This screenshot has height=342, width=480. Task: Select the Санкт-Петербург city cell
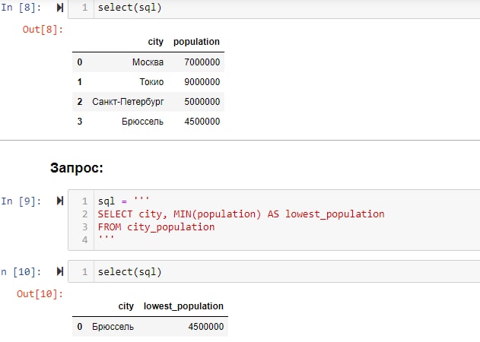tap(128, 102)
